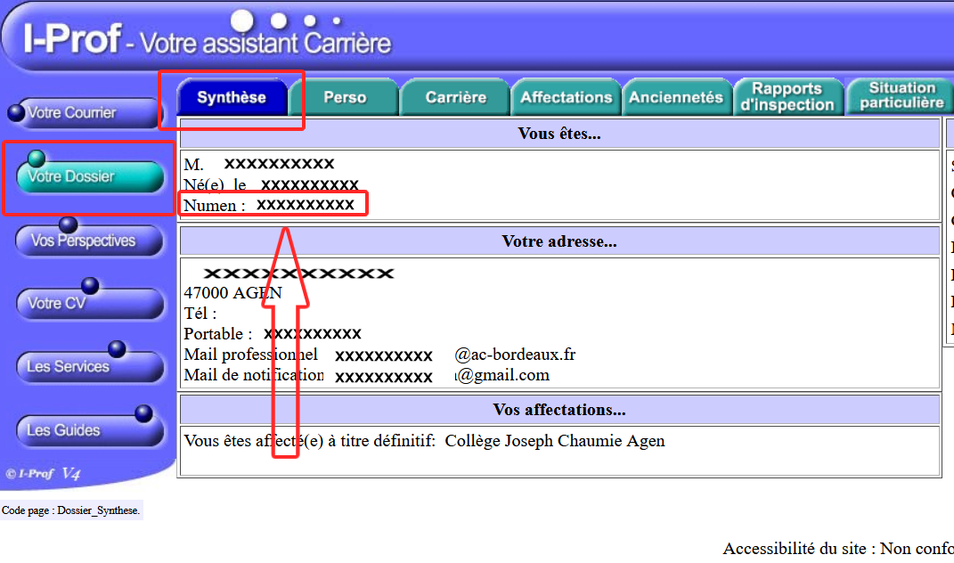This screenshot has width=954, height=563.
Task: Open Votre CV from the sidebar
Action: 89,303
